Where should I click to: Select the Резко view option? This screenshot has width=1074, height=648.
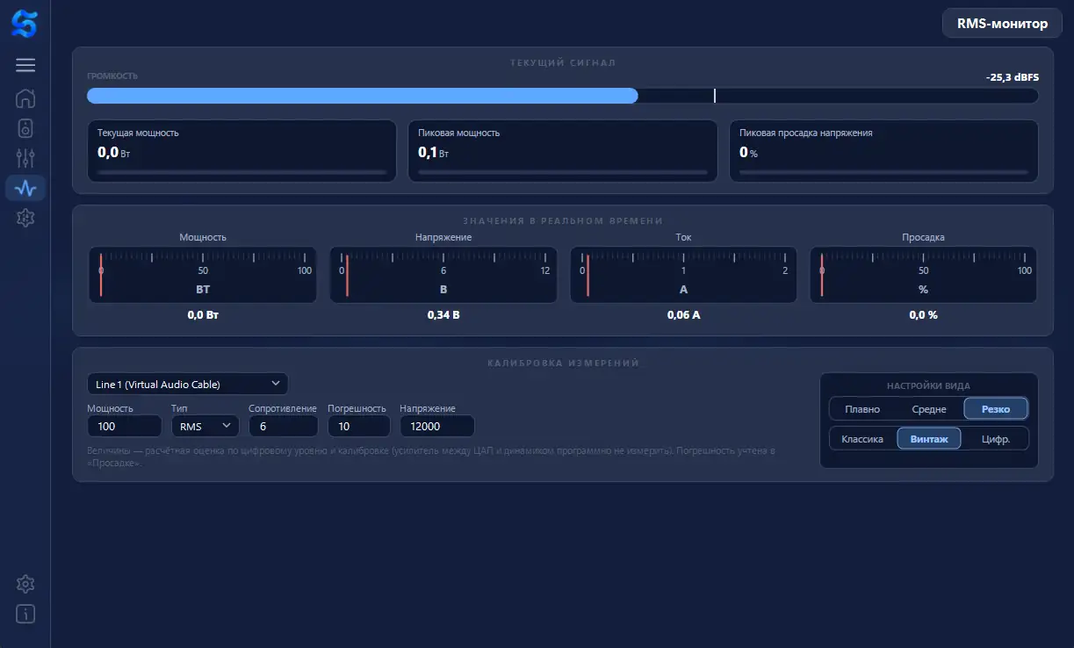[x=996, y=409]
